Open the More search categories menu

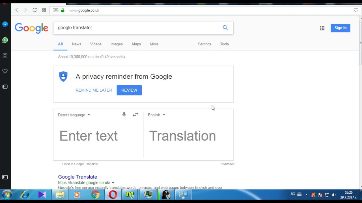coord(154,44)
